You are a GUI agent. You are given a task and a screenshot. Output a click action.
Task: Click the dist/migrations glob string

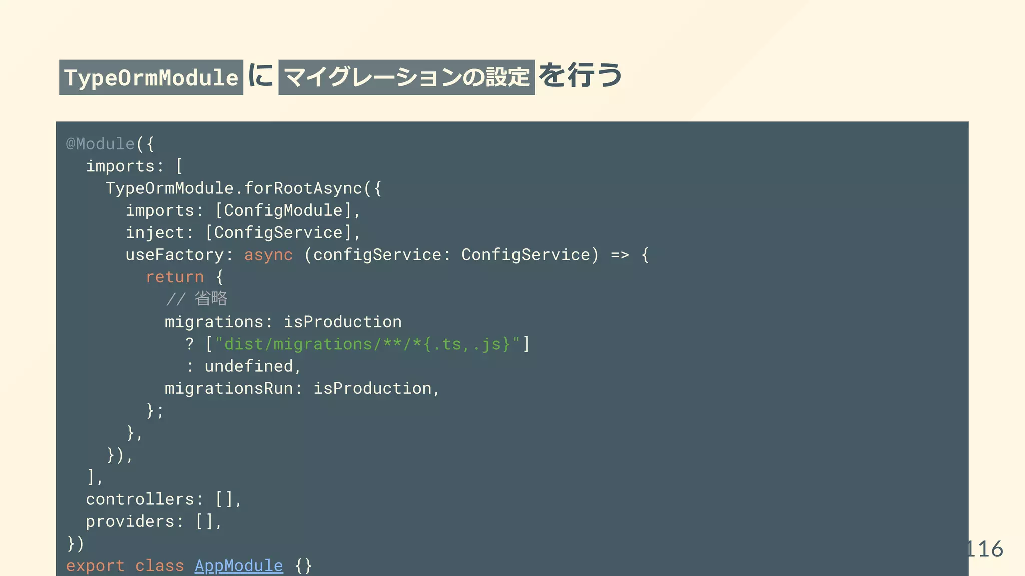click(x=368, y=344)
